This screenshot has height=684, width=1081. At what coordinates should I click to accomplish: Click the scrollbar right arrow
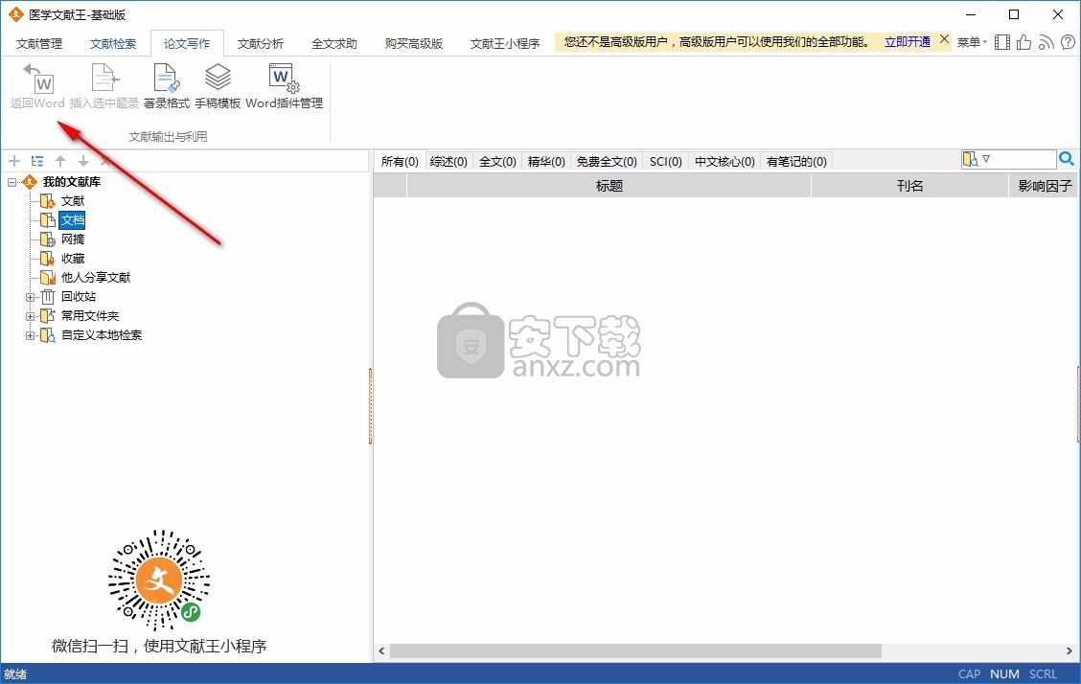pos(1069,650)
